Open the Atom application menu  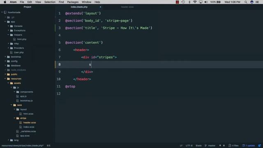pyautogui.click(x=13, y=2)
